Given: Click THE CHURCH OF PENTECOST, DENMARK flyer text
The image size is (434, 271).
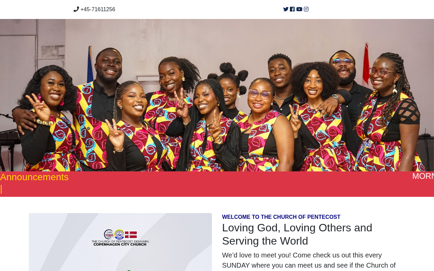Looking at the screenshot, I should [x=120, y=241].
